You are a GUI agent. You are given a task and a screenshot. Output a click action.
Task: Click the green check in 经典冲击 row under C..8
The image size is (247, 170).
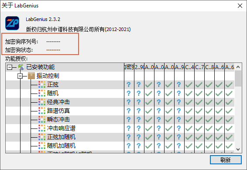[x=209, y=102]
